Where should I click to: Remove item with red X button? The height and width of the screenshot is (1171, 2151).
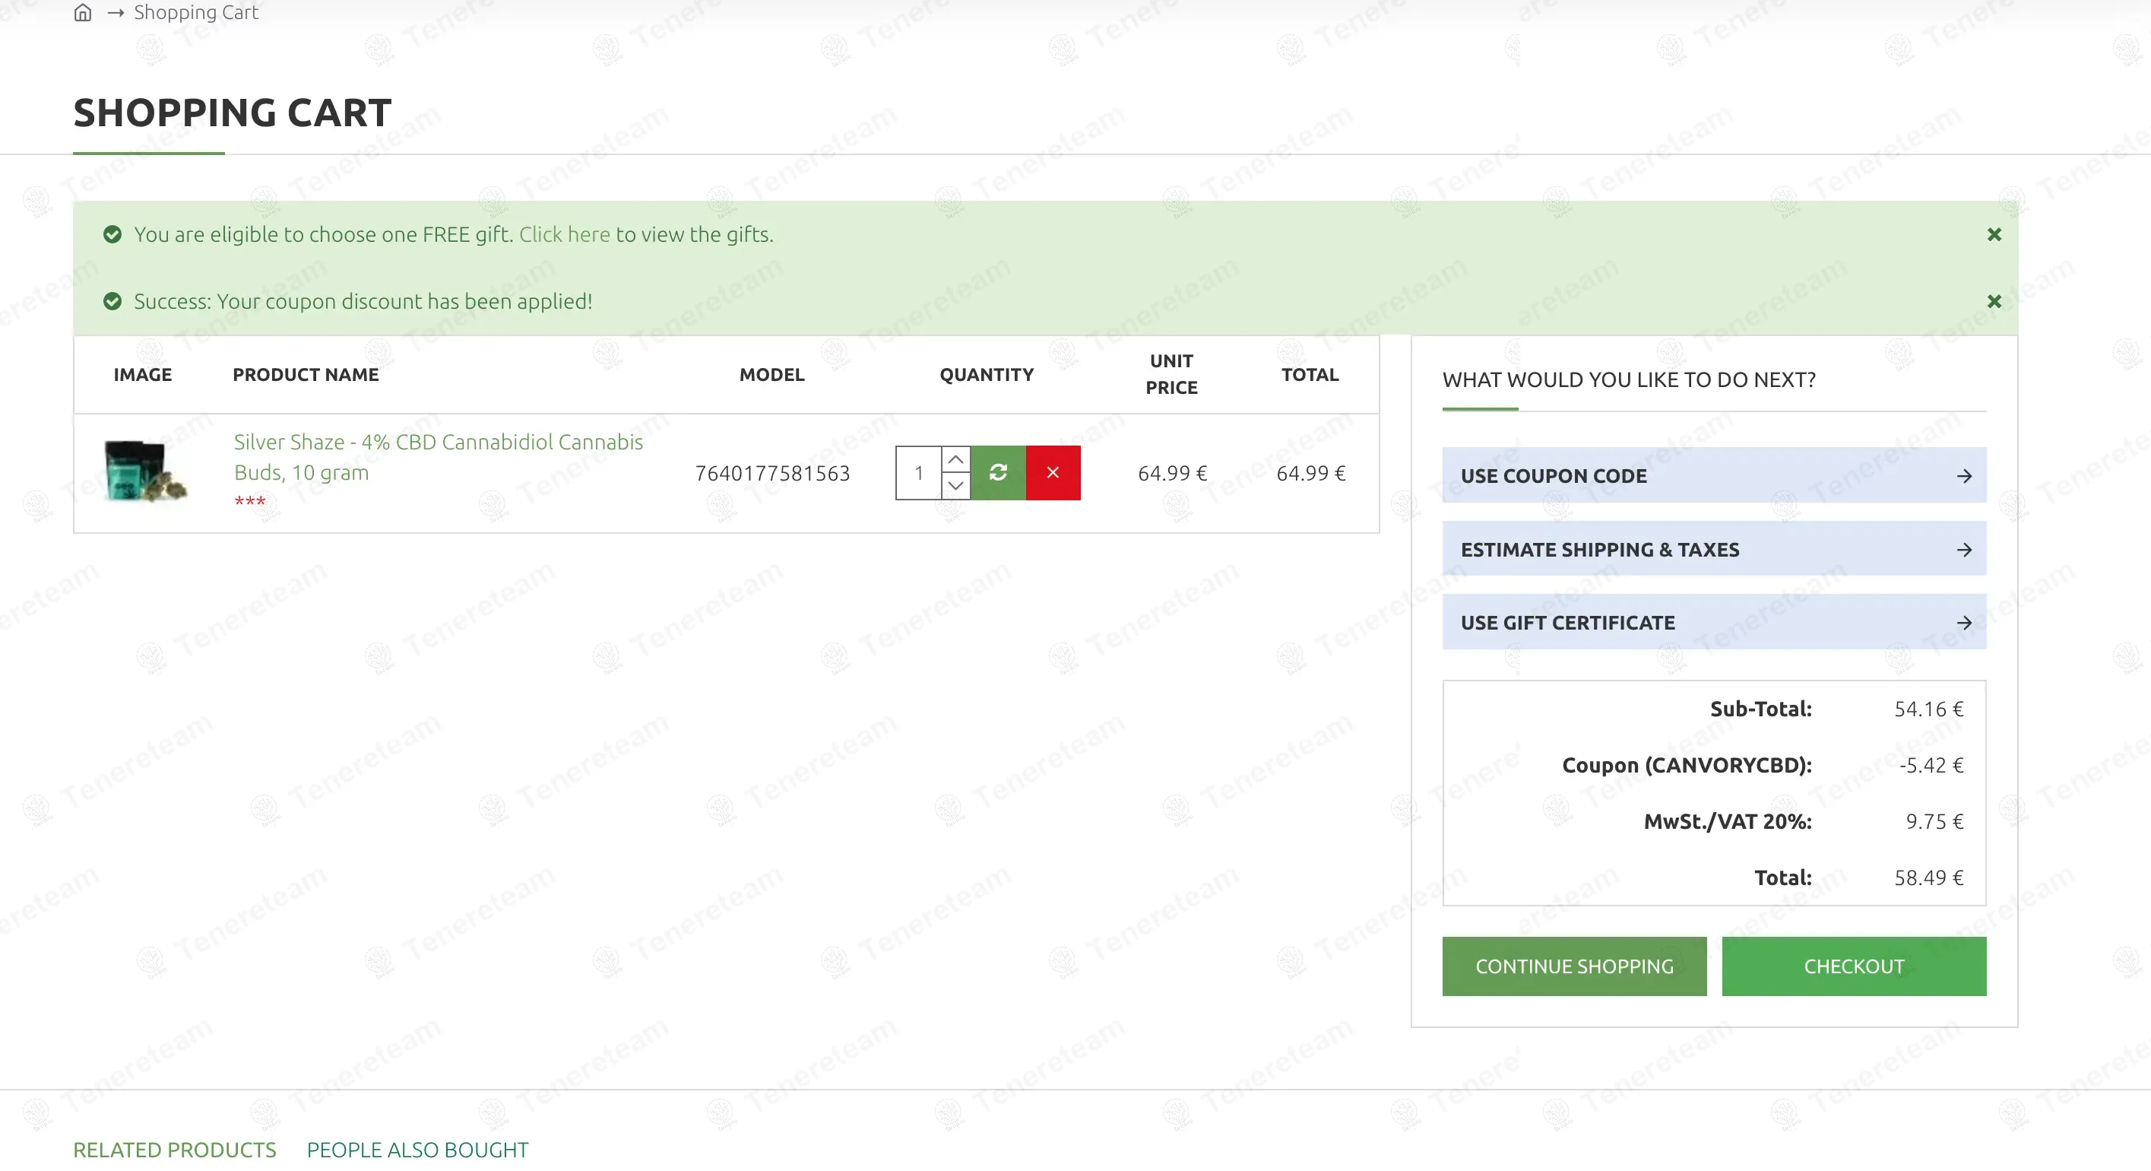(1053, 473)
